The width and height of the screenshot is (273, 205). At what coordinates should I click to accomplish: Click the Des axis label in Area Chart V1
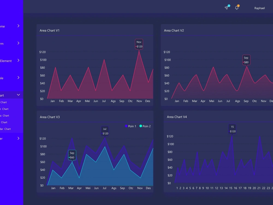[147, 101]
